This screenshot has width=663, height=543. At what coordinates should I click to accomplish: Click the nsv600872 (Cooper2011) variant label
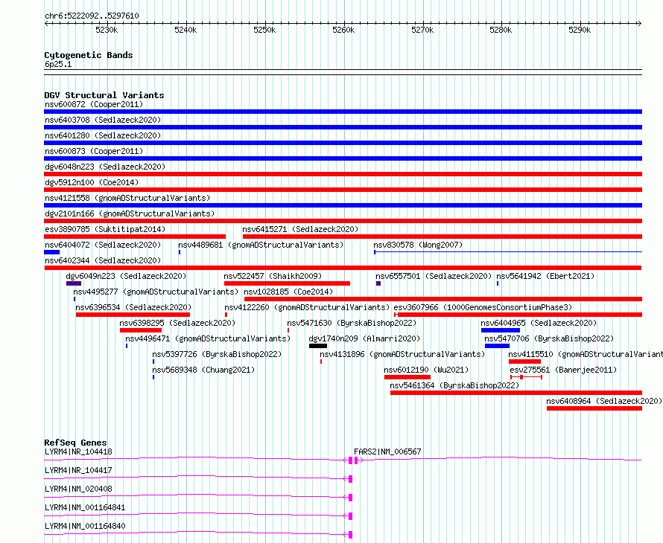94,104
